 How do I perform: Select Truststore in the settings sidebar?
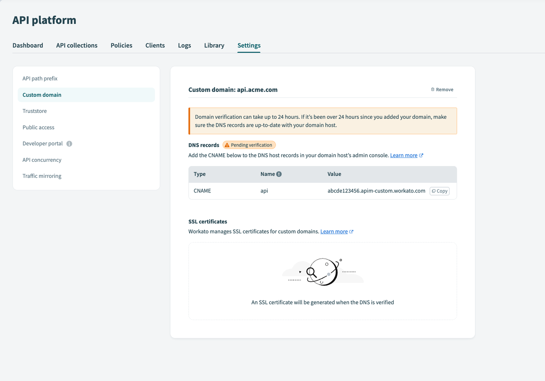34,111
